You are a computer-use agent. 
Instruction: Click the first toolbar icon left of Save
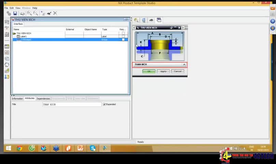pyautogui.click(x=9, y=13)
